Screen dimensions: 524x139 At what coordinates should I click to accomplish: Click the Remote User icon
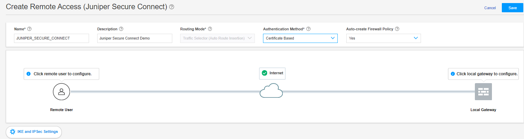61,92
